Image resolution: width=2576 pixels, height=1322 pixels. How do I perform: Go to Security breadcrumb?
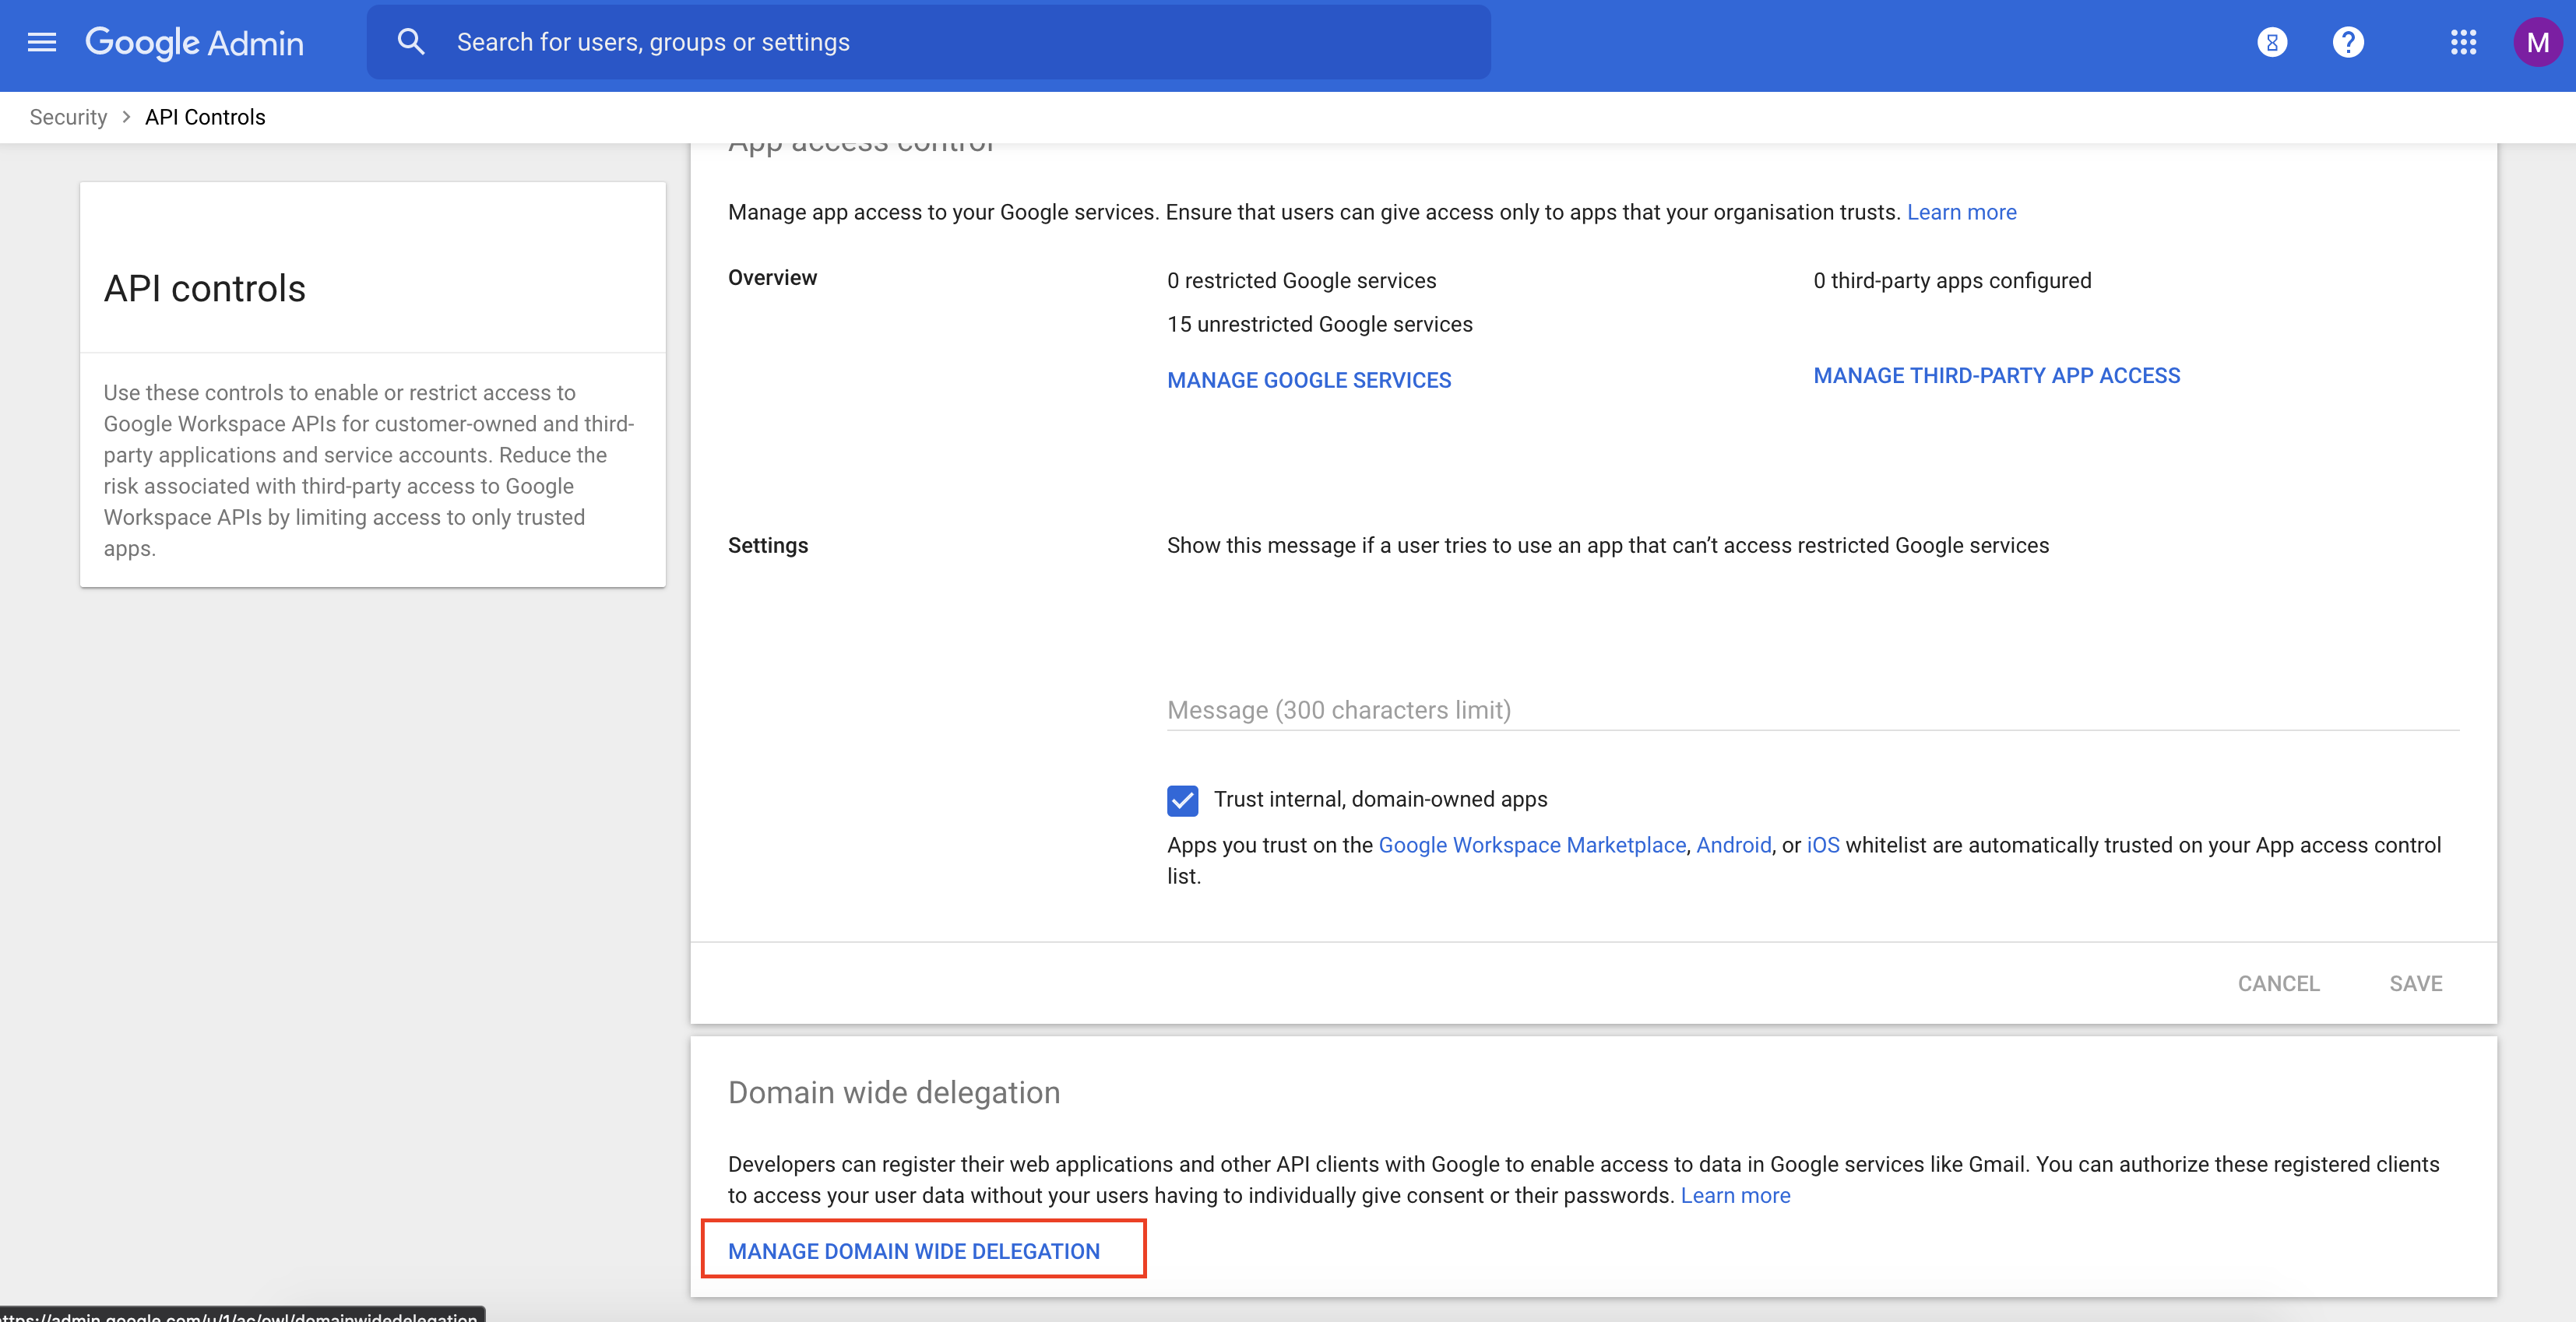pyautogui.click(x=68, y=117)
